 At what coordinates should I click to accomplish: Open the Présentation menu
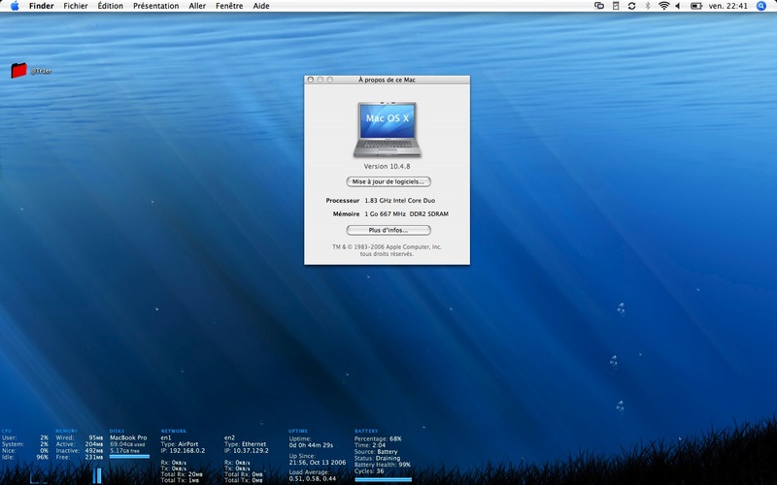click(155, 6)
